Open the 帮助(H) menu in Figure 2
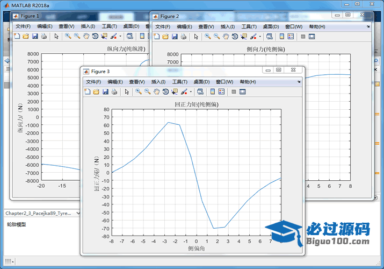The image size is (384, 269). (317, 26)
